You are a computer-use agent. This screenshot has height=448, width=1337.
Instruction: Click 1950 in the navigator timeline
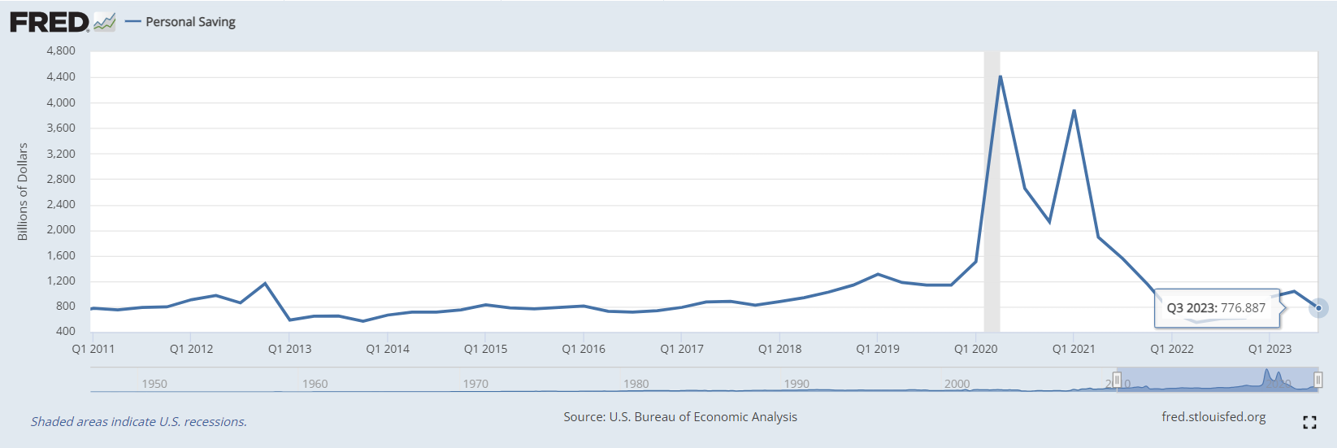pyautogui.click(x=154, y=384)
